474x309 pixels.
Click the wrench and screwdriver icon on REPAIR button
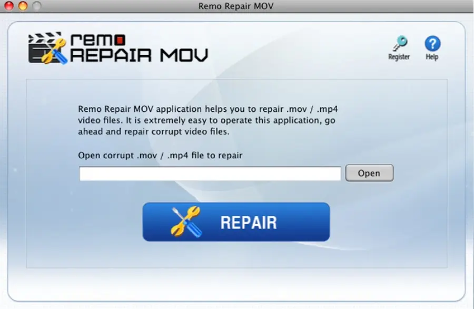[186, 222]
